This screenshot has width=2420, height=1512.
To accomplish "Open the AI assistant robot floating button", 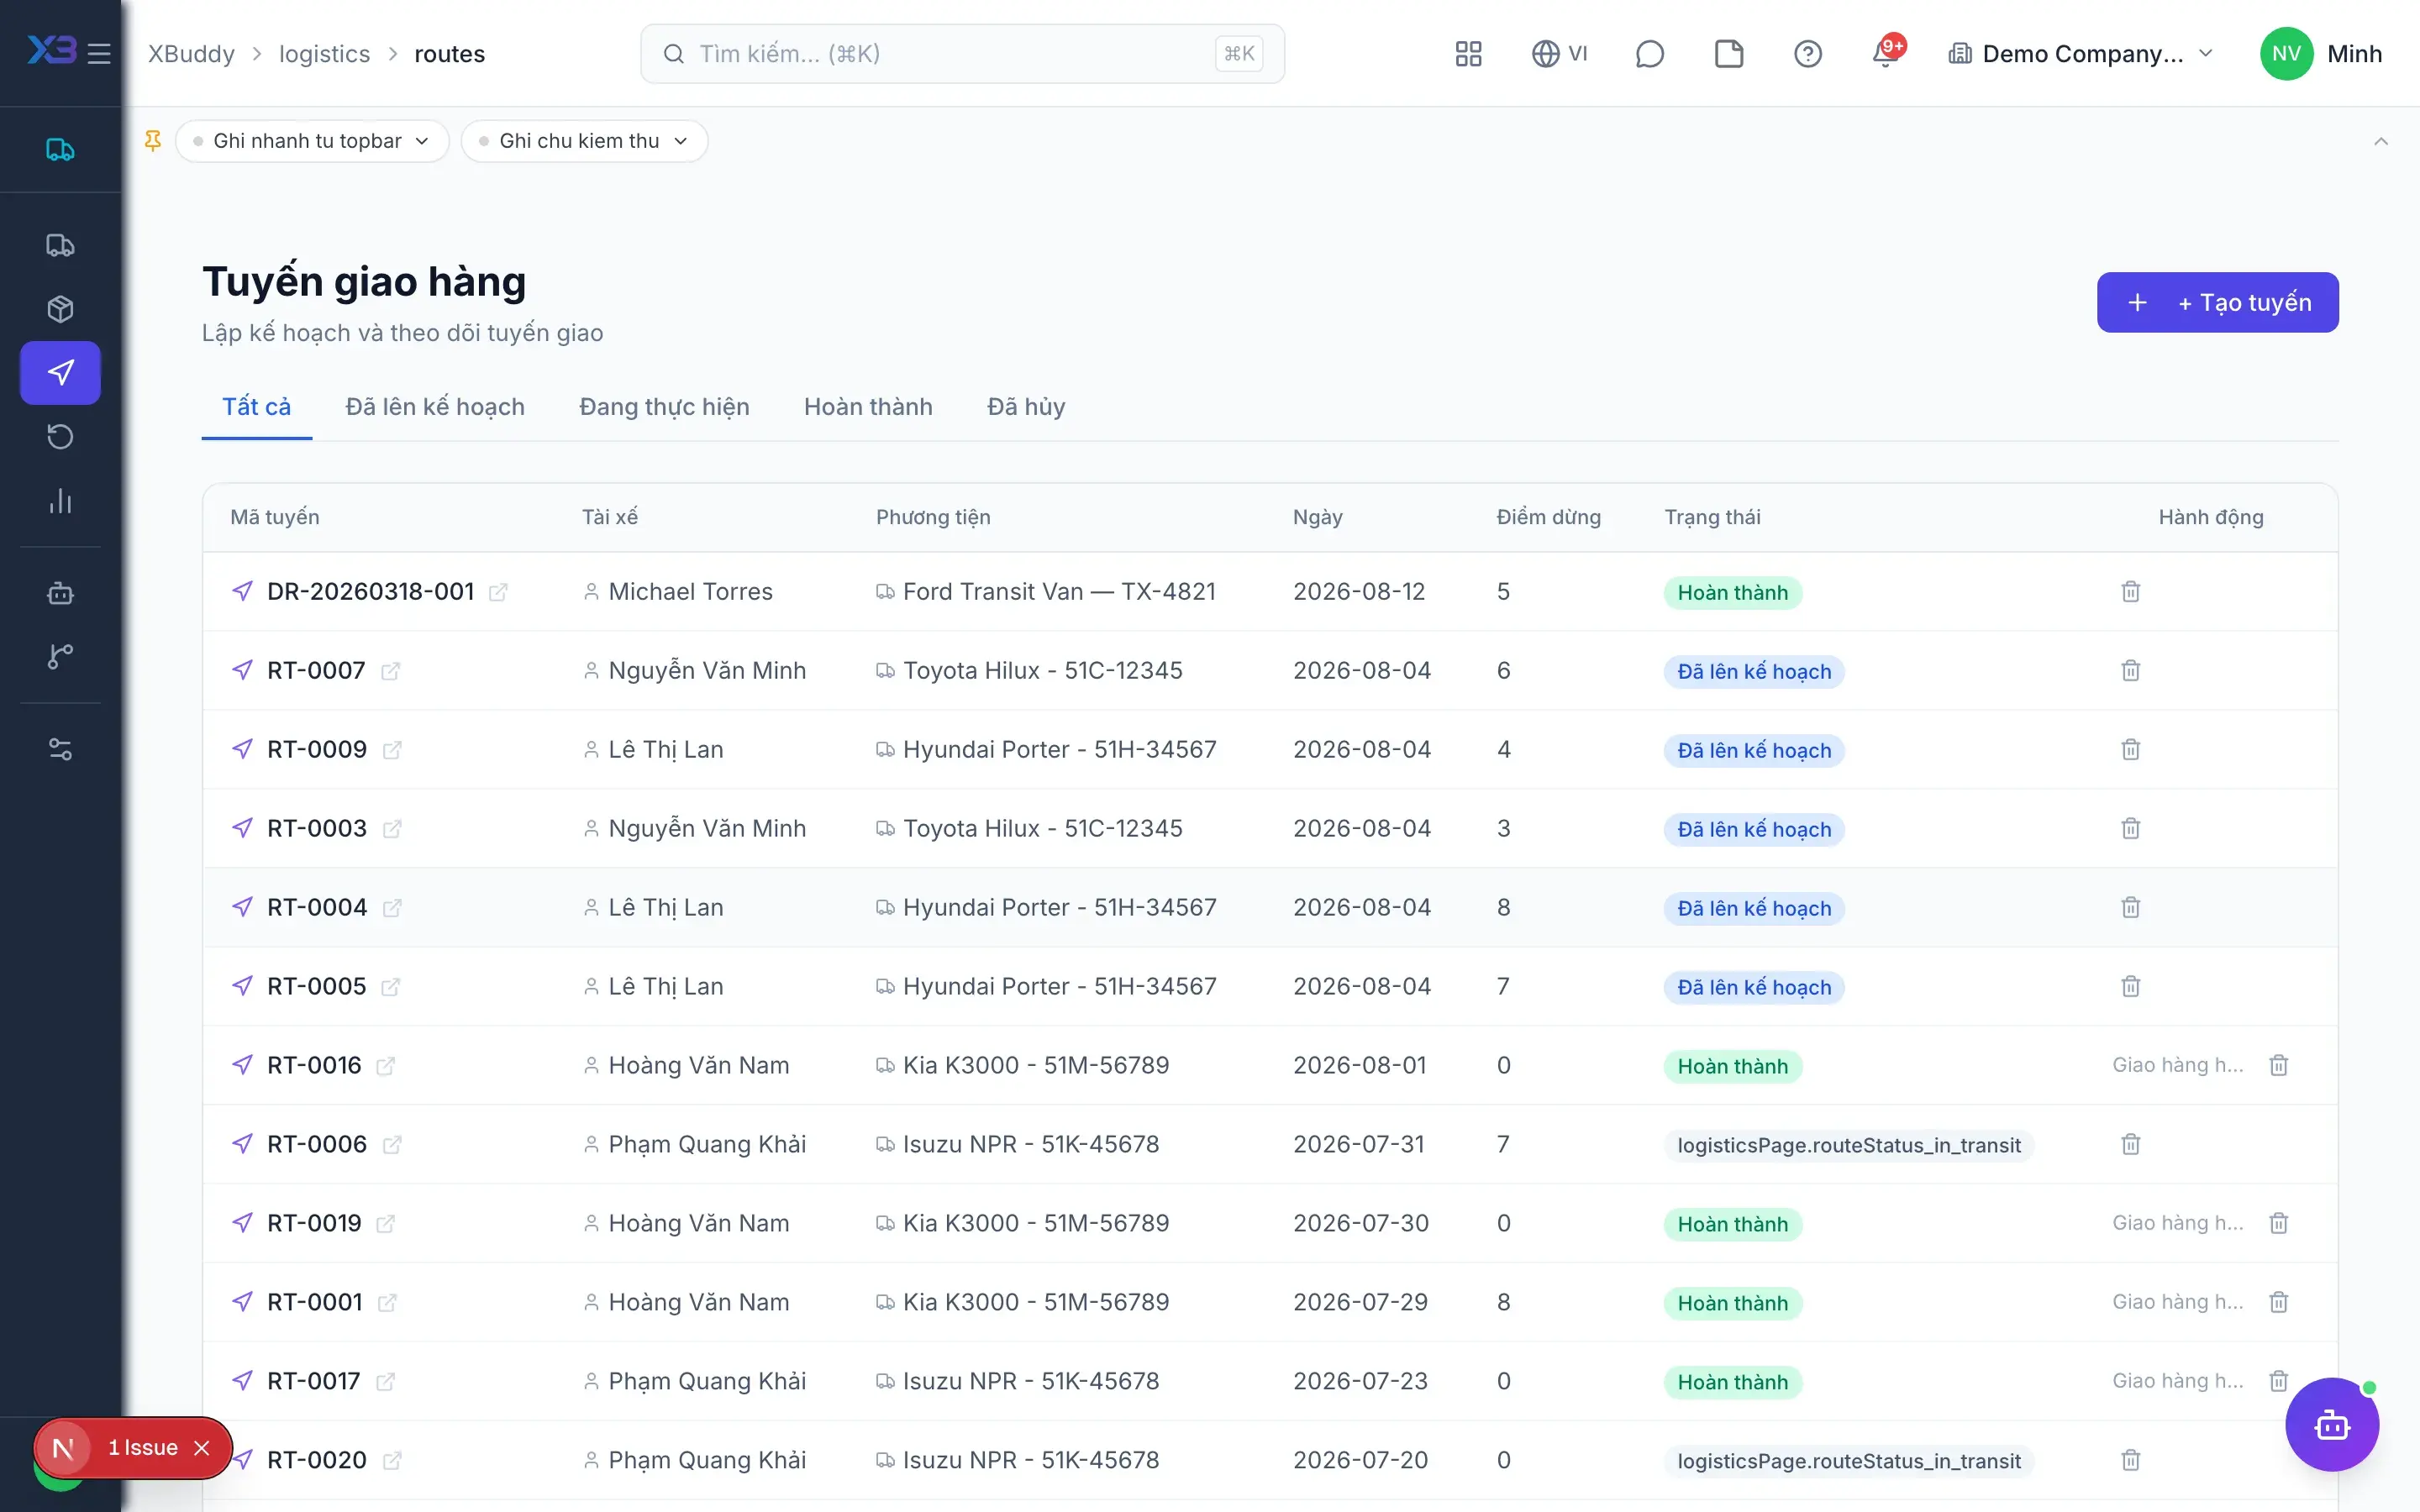I will 2331,1425.
